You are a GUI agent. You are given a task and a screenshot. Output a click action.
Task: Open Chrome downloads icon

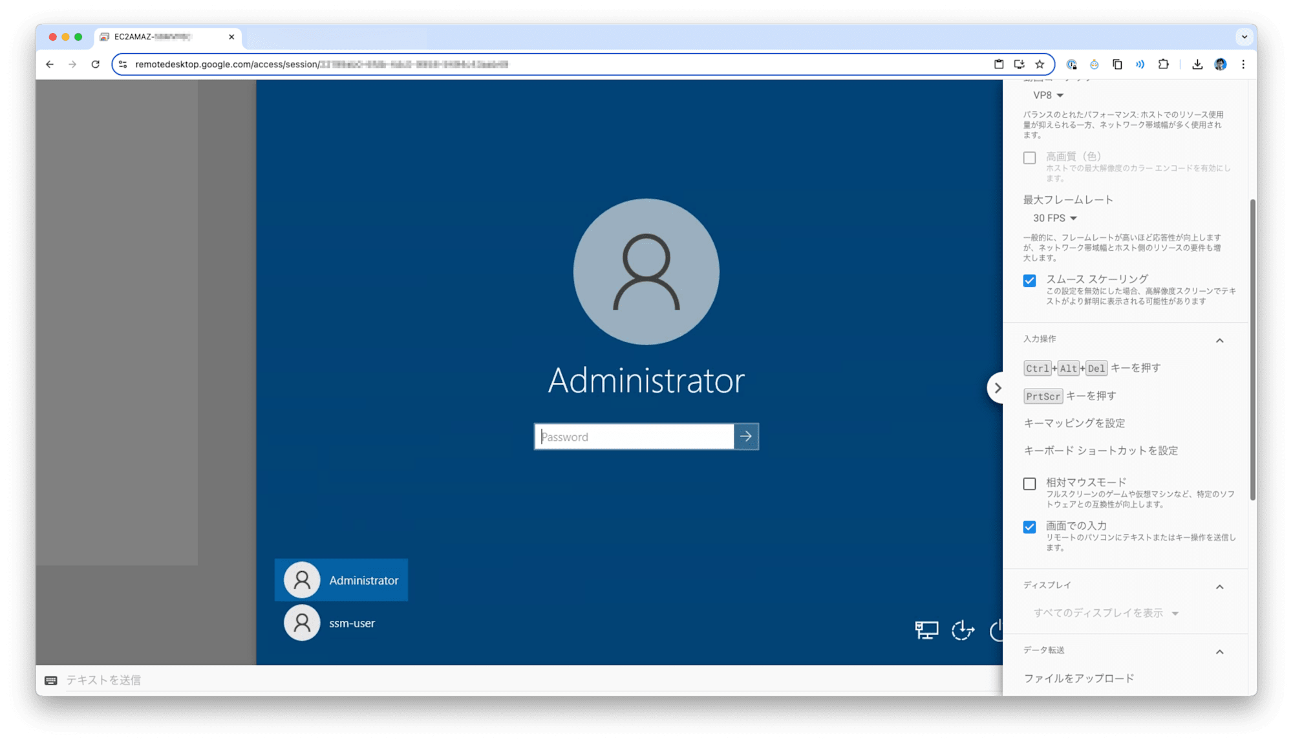(1197, 64)
